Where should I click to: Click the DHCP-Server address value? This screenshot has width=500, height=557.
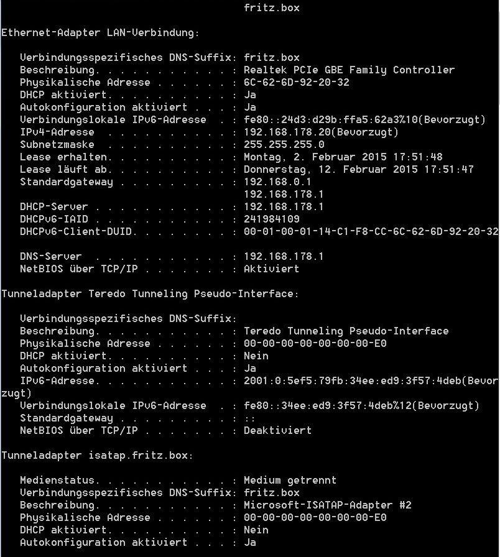click(284, 207)
